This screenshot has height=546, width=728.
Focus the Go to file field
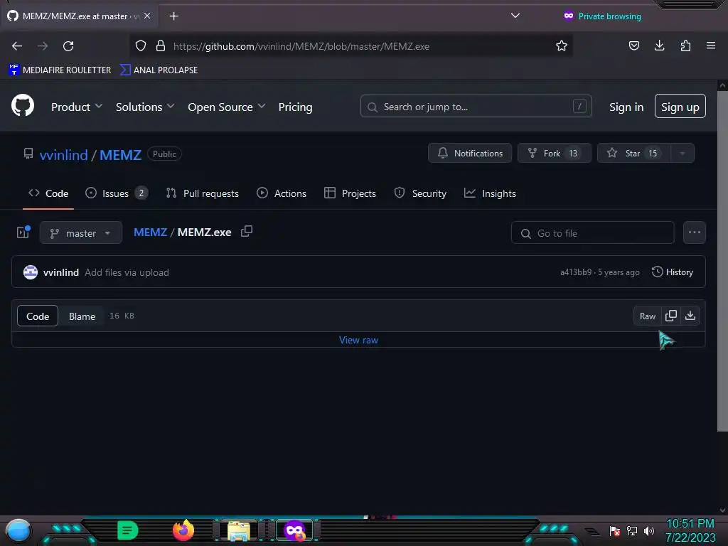pos(592,232)
